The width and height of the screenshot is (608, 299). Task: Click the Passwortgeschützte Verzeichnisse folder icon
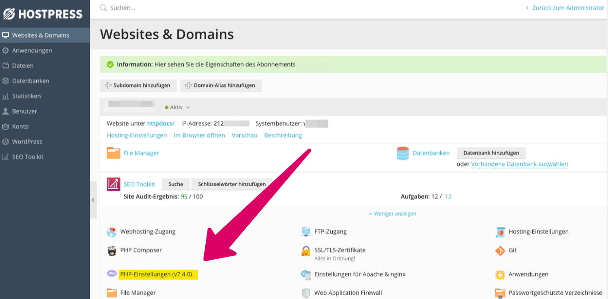click(x=500, y=293)
